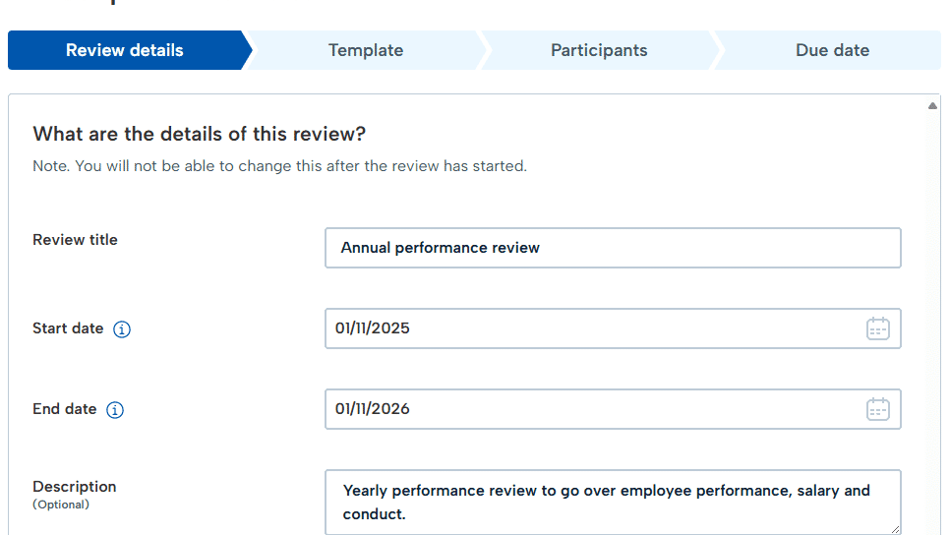The height and width of the screenshot is (535, 950).
Task: Focus the Review title text field
Action: tap(613, 248)
